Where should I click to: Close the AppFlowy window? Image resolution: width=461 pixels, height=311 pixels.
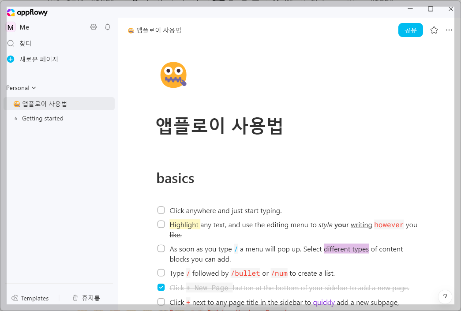[451, 9]
